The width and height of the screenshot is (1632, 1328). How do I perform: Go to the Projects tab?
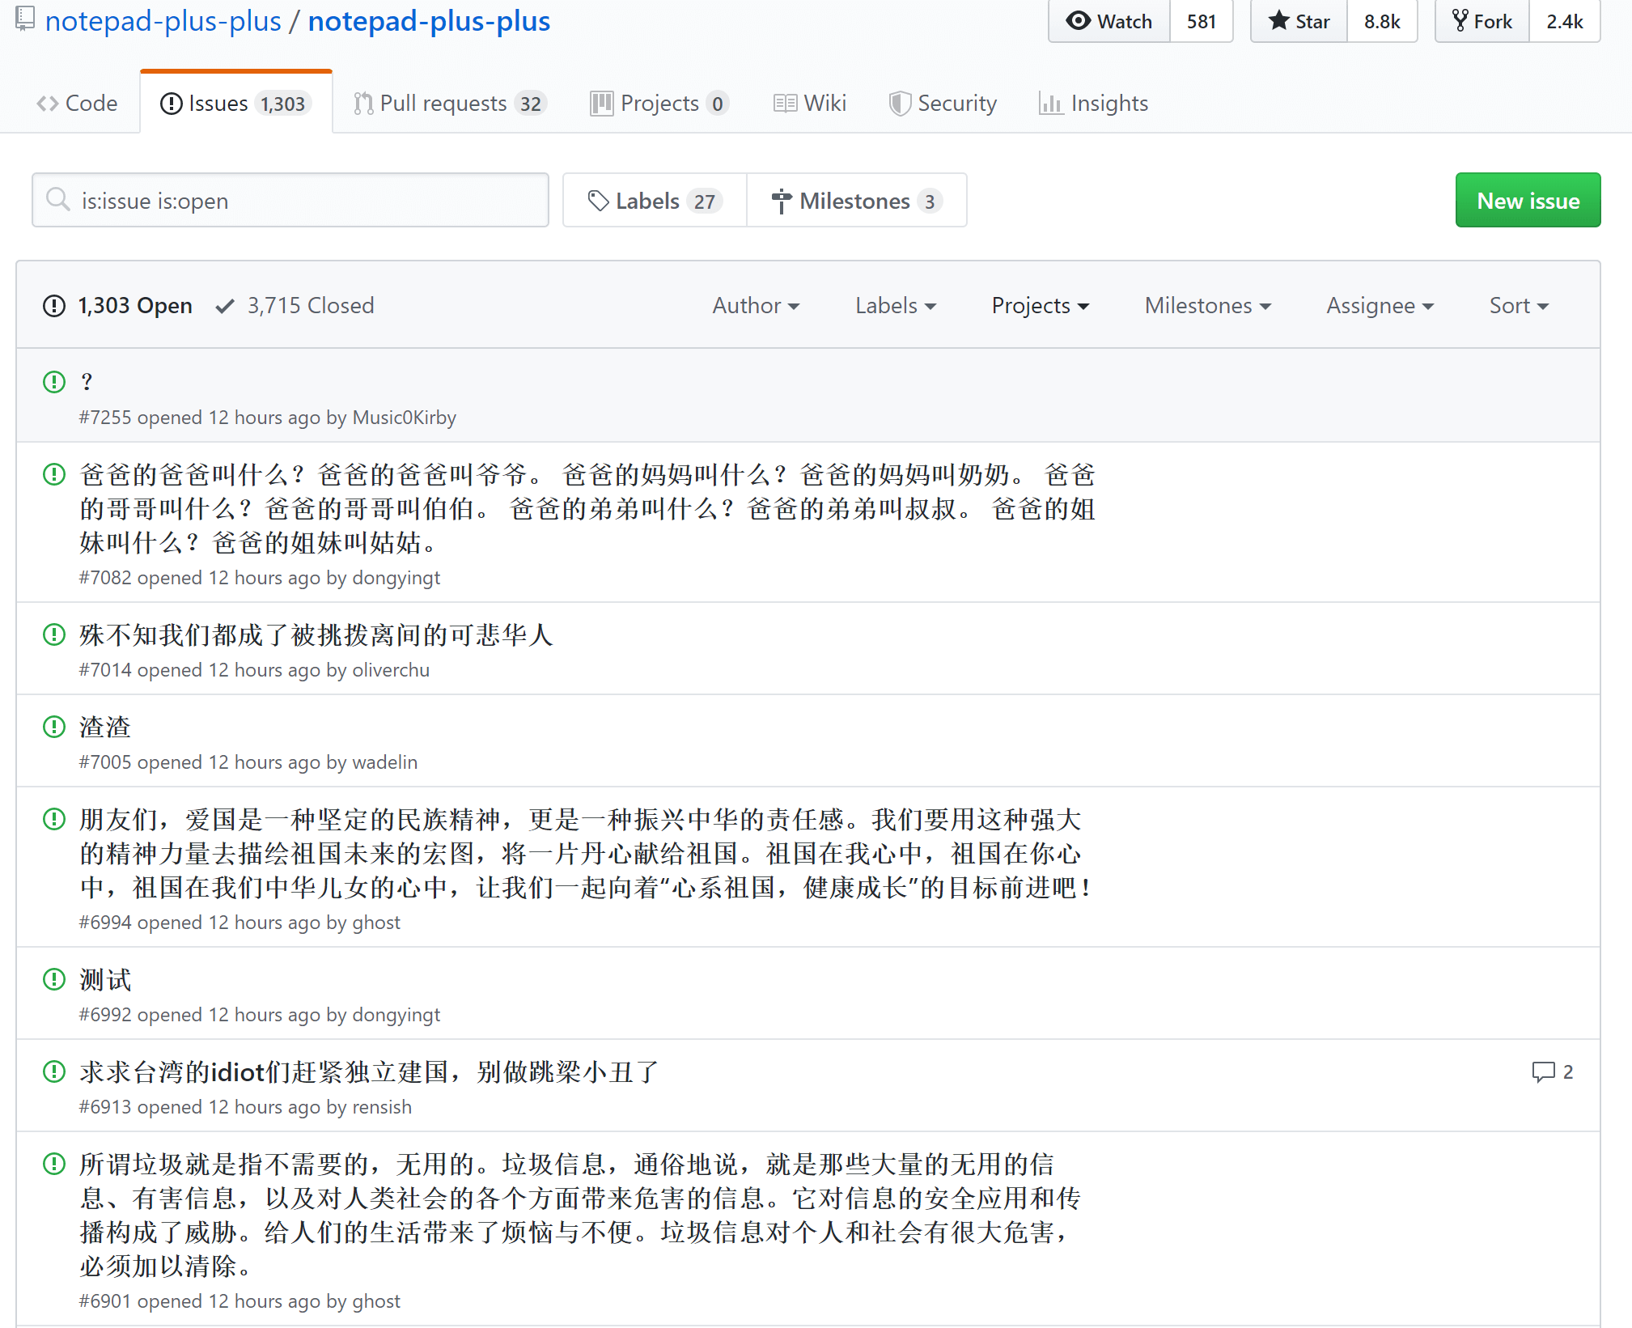coord(659,104)
